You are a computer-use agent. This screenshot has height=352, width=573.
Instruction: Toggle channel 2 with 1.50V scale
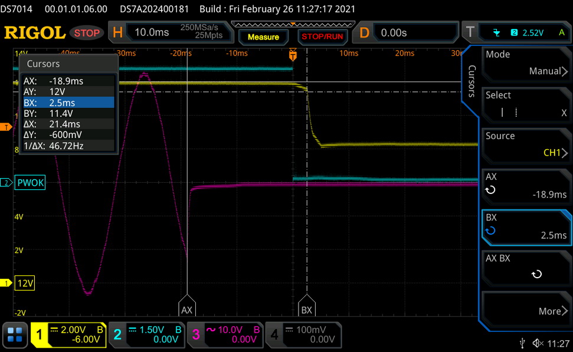(148, 335)
